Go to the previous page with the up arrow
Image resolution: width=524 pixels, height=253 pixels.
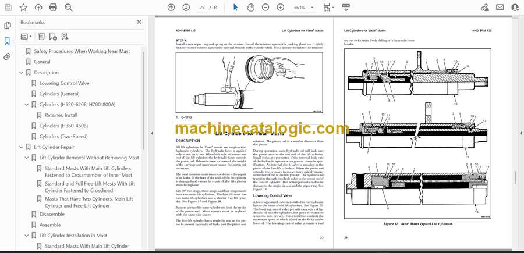click(x=171, y=8)
